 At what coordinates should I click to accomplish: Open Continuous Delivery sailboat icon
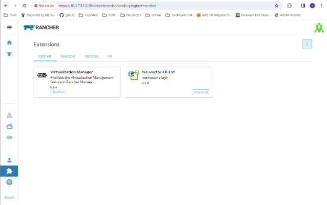tap(9, 115)
